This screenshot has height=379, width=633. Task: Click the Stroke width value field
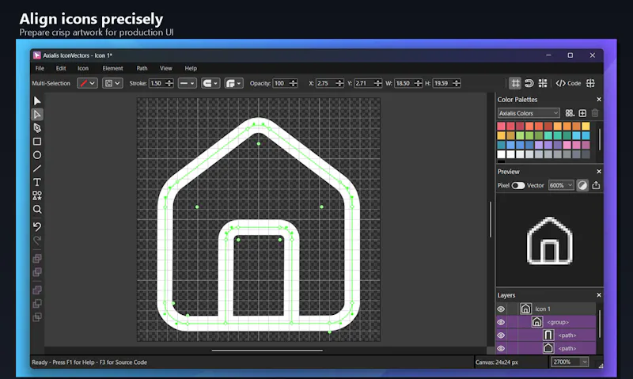[156, 83]
